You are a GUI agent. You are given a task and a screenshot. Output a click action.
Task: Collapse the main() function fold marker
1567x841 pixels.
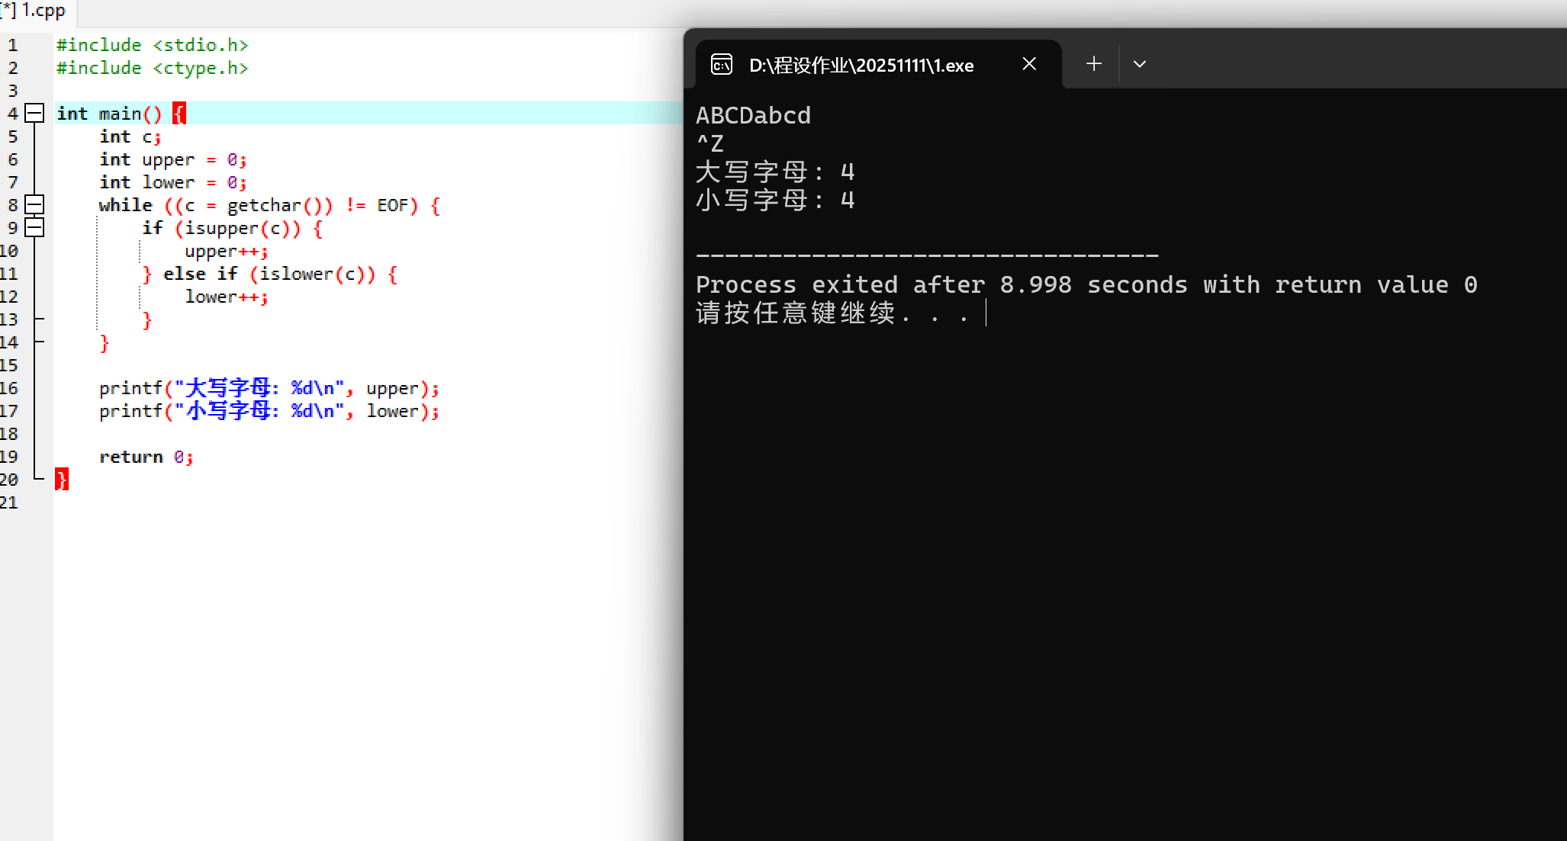(34, 114)
